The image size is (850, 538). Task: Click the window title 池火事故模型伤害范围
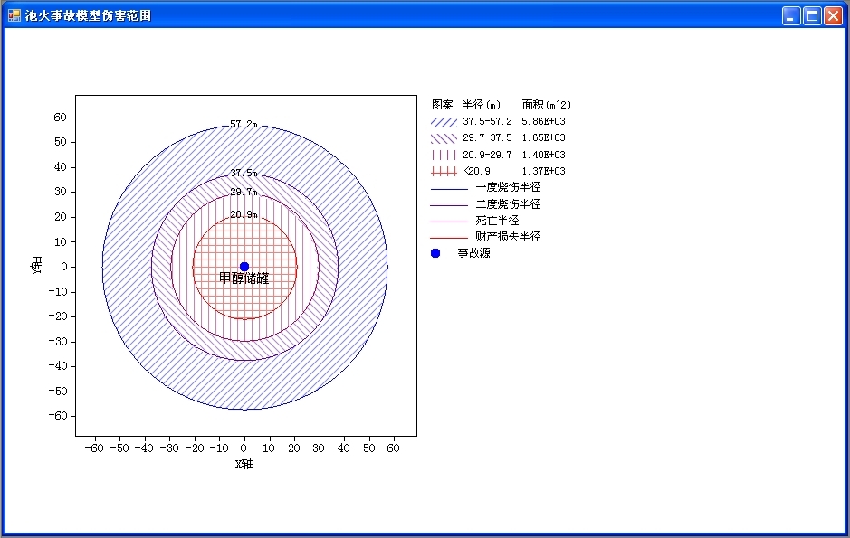88,15
